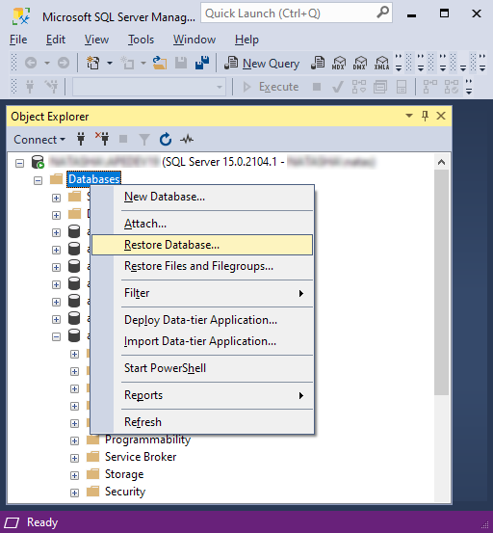
Task: Expand the Storage folder
Action: coord(74,475)
